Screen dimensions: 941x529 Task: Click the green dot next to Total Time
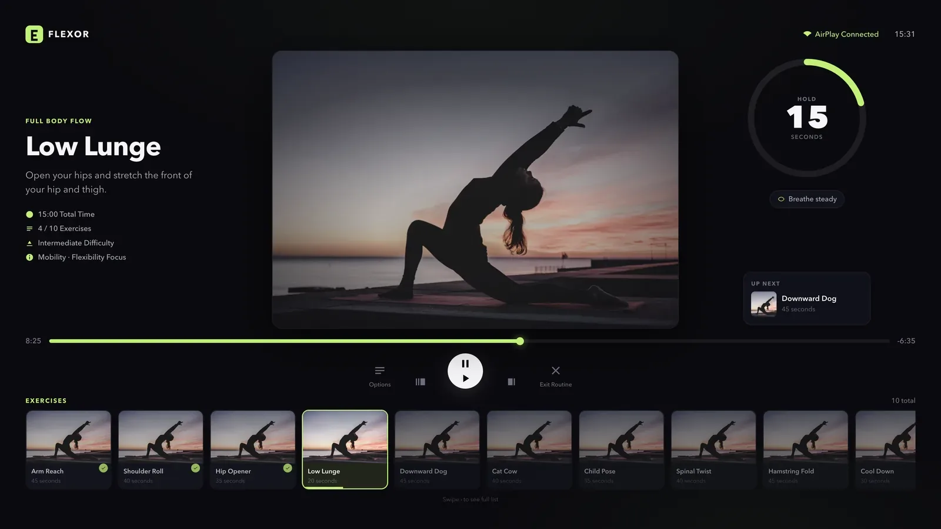(x=29, y=215)
